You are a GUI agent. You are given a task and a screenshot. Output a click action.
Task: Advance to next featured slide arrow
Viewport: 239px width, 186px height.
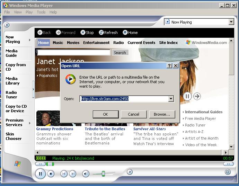197,96
